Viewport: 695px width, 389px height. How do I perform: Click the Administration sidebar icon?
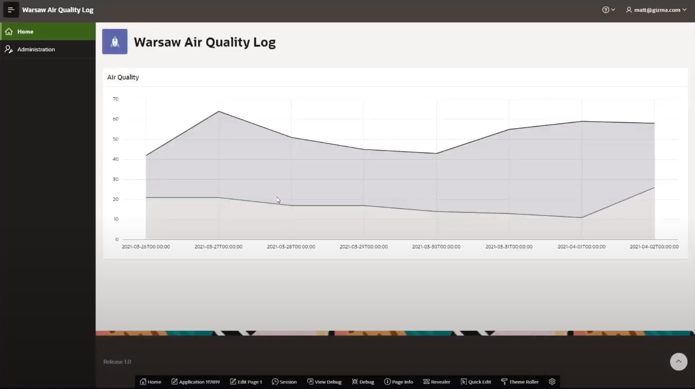pyautogui.click(x=8, y=49)
